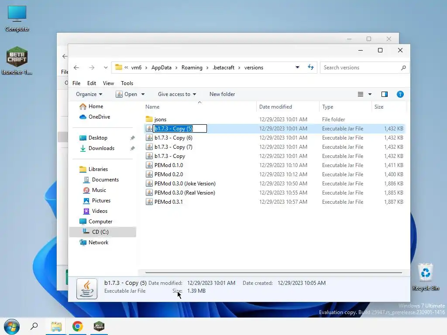Click Roaming in the address breadcrumb

[x=192, y=68]
